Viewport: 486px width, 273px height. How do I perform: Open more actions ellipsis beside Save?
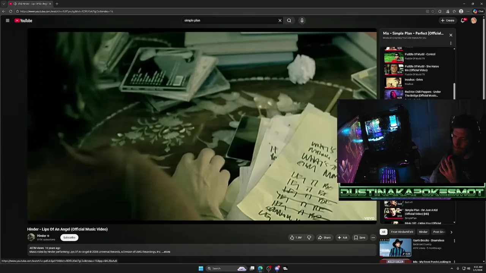373,237
